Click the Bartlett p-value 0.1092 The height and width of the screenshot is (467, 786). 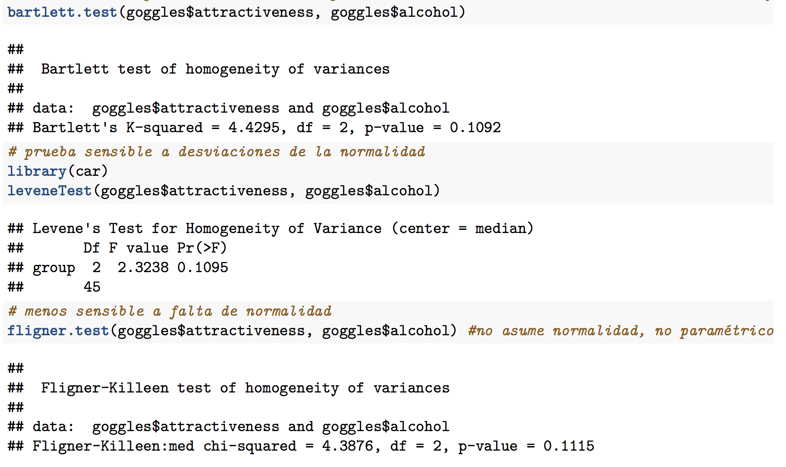[475, 128]
